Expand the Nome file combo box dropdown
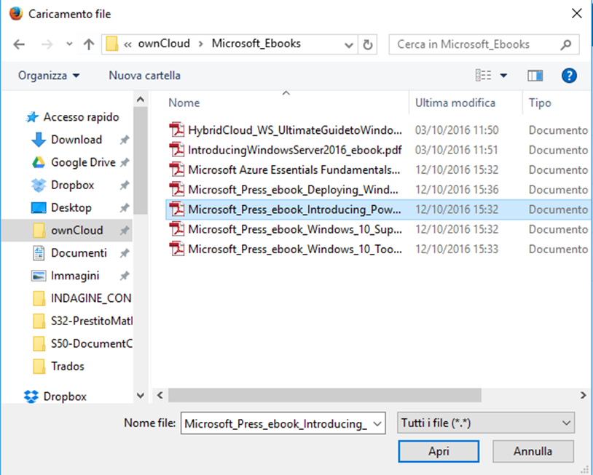 pos(377,423)
